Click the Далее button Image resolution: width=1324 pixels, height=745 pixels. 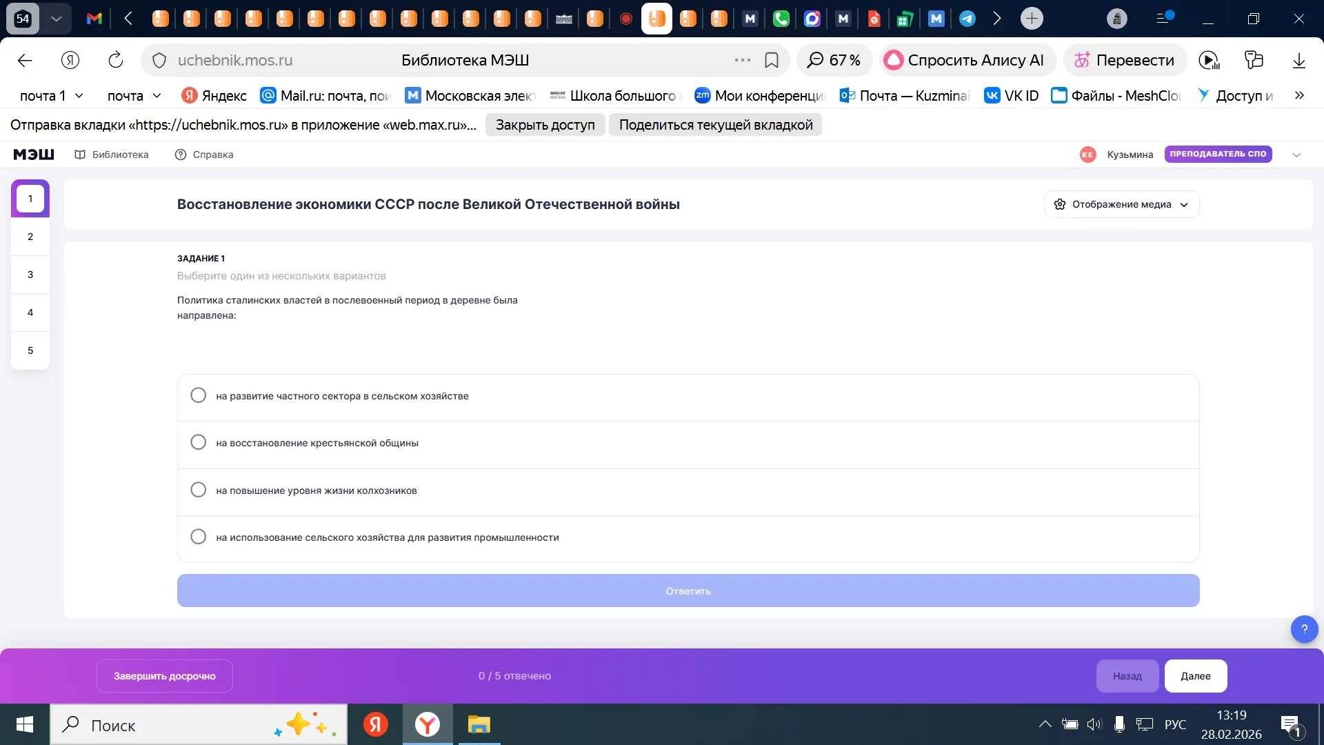point(1195,676)
